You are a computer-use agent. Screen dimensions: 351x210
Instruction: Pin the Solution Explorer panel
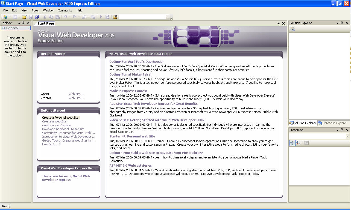click(x=342, y=23)
